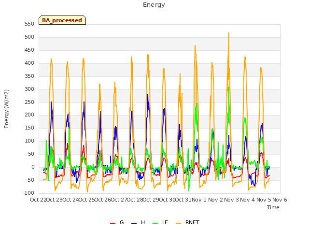Click the Oct 28 date tick label
Screen dimensions: 309x232
tap(135, 200)
